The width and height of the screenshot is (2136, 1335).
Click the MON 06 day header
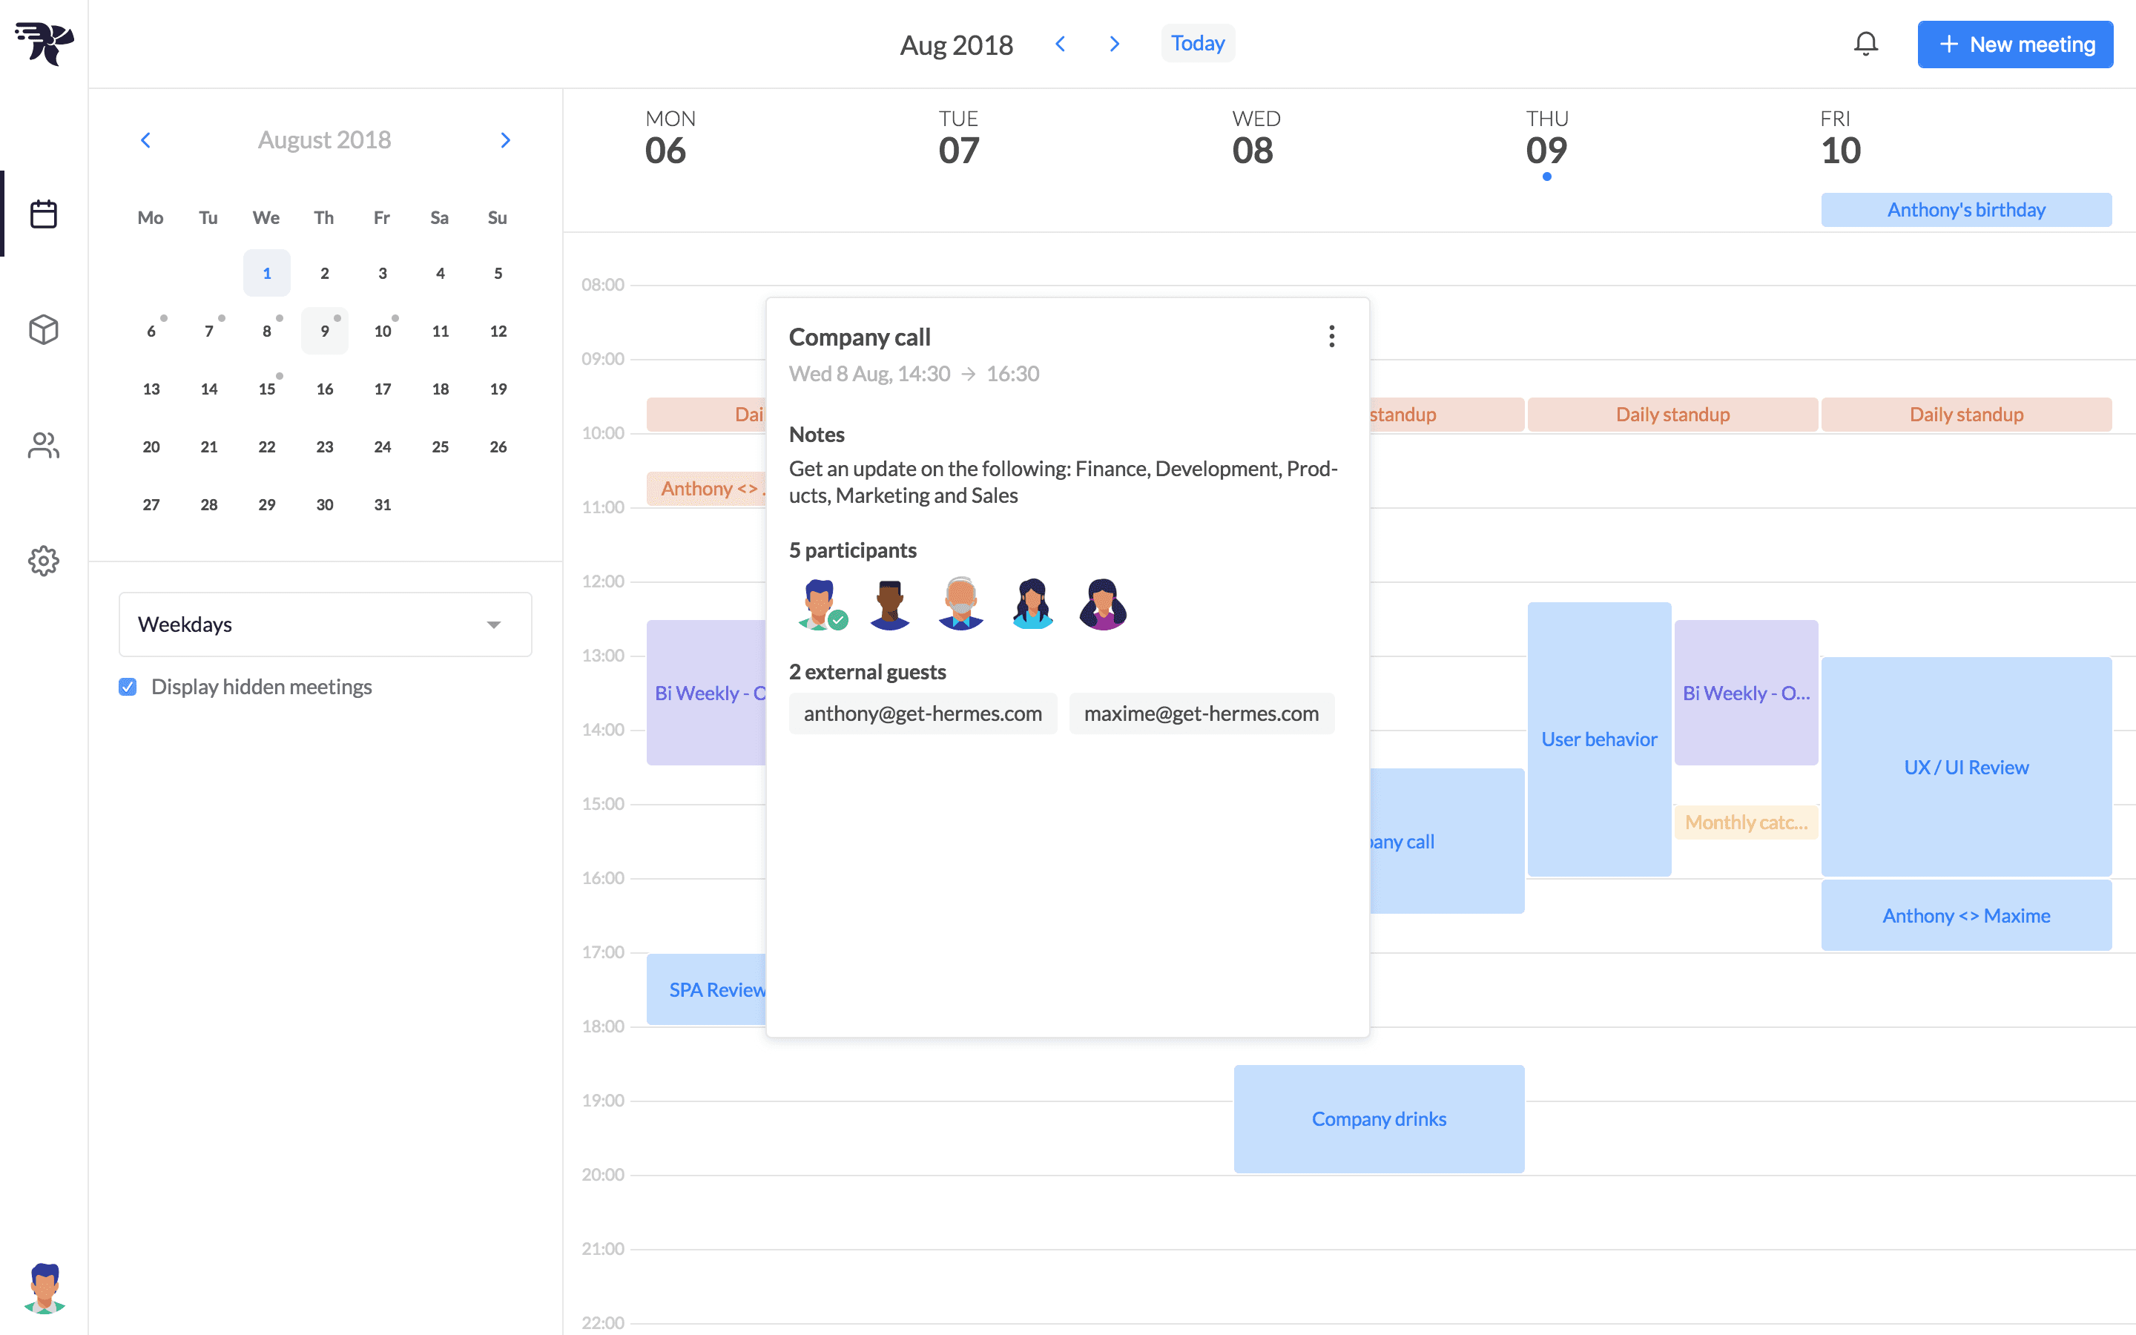pos(669,139)
